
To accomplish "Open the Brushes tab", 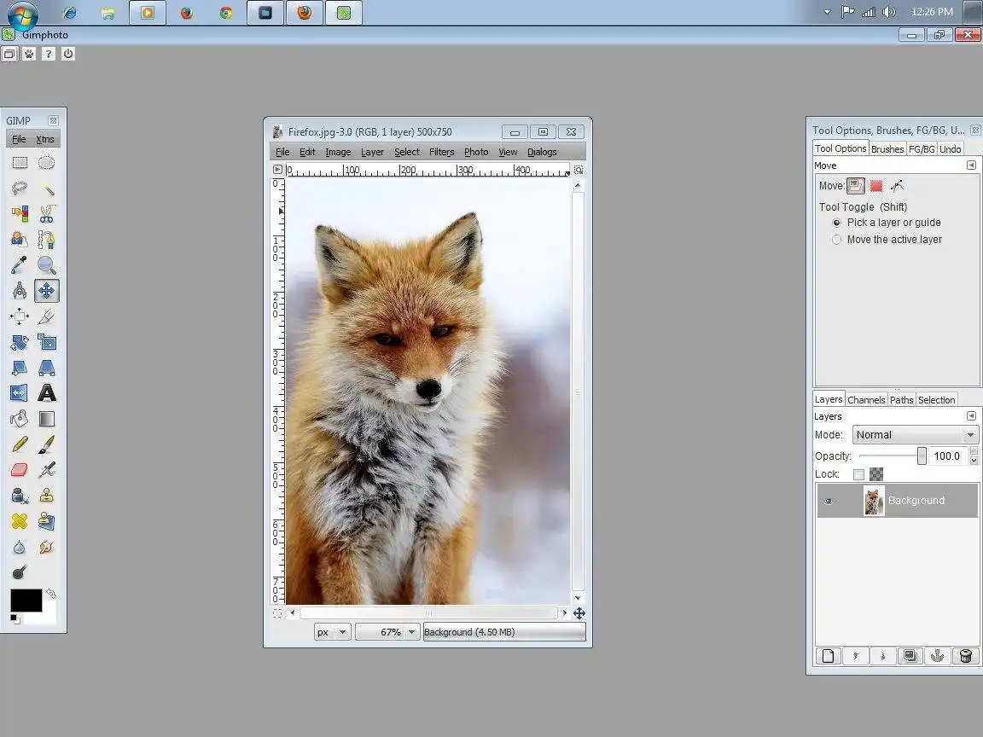I will [887, 148].
